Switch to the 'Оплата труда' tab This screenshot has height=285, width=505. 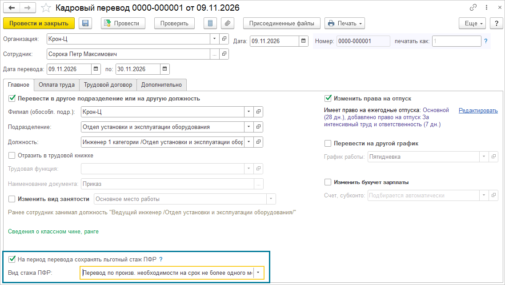57,84
